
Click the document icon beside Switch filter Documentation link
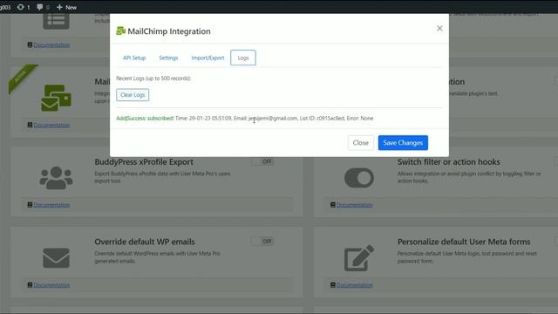coord(333,205)
